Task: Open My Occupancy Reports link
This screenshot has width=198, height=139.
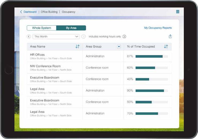Action: [158, 28]
